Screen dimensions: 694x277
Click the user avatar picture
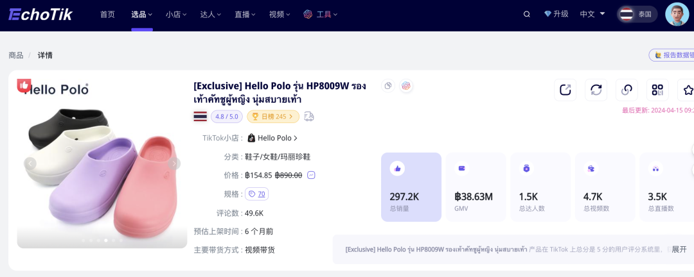pyautogui.click(x=677, y=14)
